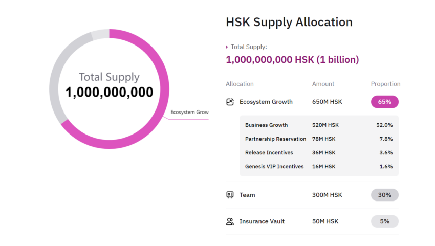This screenshot has height=246, width=435.
Task: Click the Genesis VIP Incentives entry
Action: pyautogui.click(x=274, y=166)
